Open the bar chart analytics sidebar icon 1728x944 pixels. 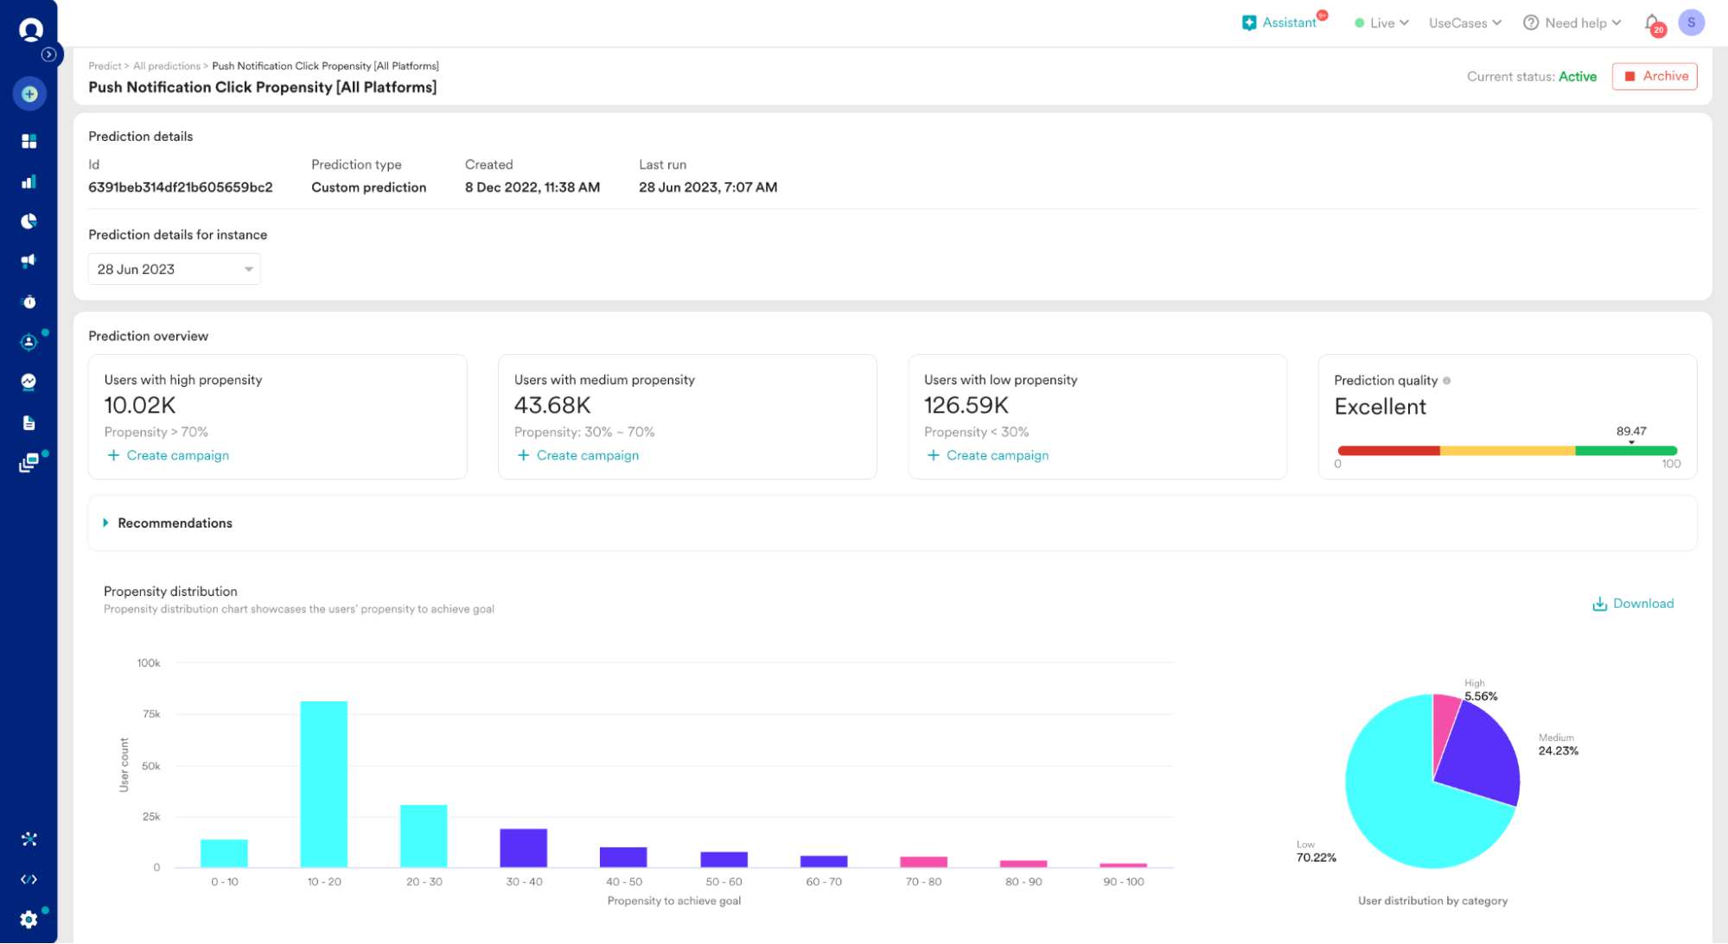pyautogui.click(x=29, y=181)
